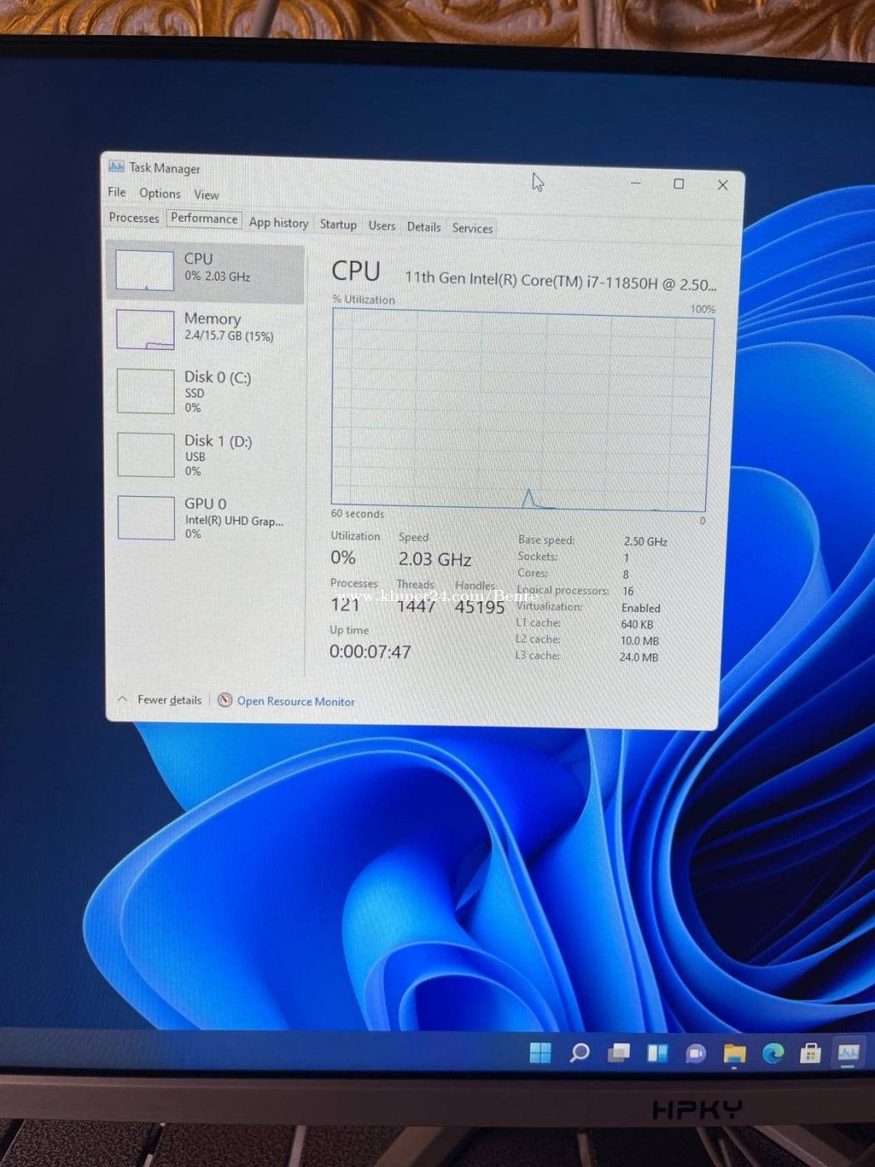The image size is (875, 1167).
Task: Click the Resource Monitor gauge icon
Action: pyautogui.click(x=225, y=700)
